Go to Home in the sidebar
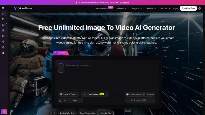The height and width of the screenshot is (115, 205). point(3,14)
